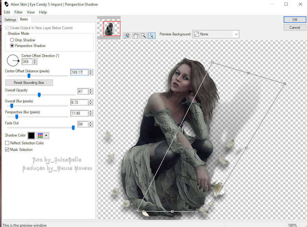308x227 pixels.
Task: Click the top-left bounding box handle
Action: pos(212,62)
